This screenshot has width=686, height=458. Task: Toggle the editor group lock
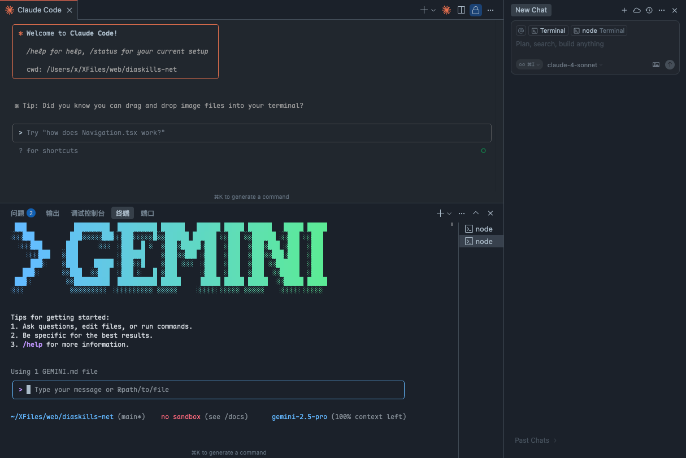(476, 10)
